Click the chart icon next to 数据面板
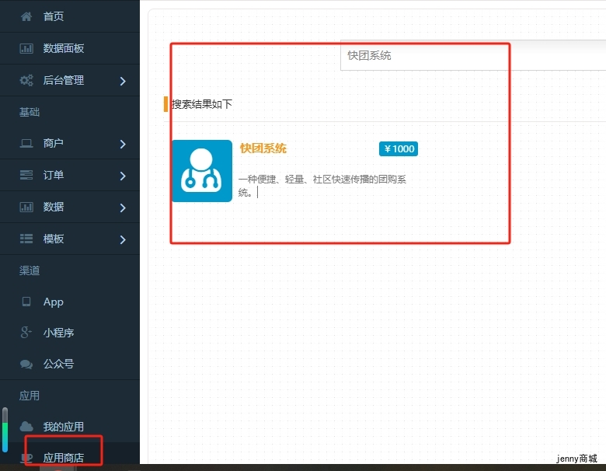Viewport: 606px width, 471px height. [26, 48]
